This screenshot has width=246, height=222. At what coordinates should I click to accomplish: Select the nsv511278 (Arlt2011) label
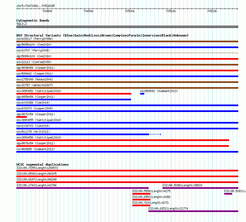33,132
